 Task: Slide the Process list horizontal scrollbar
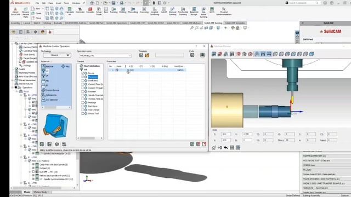click(87, 138)
